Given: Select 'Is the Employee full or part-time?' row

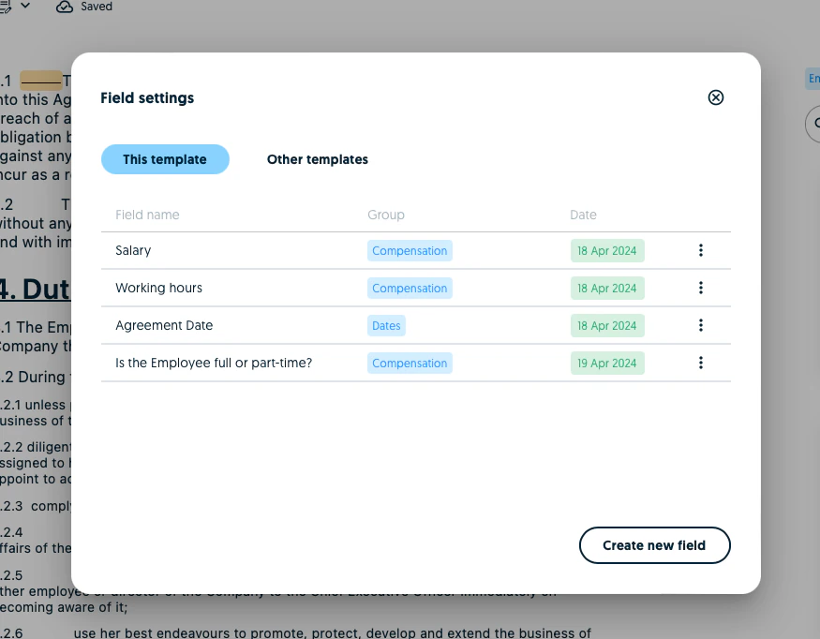Looking at the screenshot, I should [x=416, y=363].
